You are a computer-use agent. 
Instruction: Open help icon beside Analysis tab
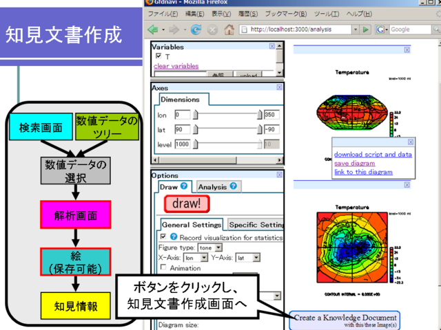[x=234, y=186]
